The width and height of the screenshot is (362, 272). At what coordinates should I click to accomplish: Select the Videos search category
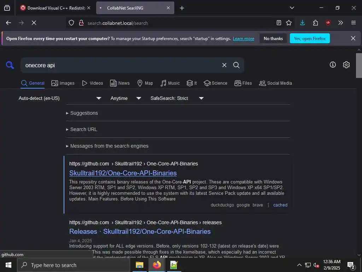pyautogui.click(x=92, y=83)
